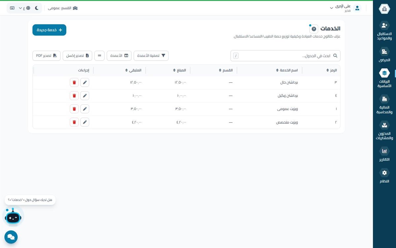This screenshot has width=396, height=248.
Task: Toggle dark mode moon icon
Action: [x=37, y=8]
